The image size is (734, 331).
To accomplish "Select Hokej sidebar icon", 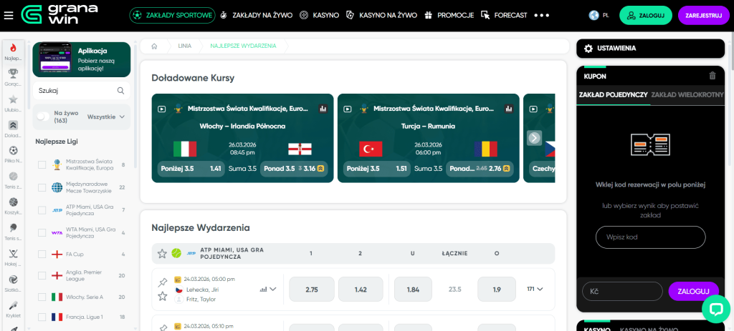I will point(13,254).
